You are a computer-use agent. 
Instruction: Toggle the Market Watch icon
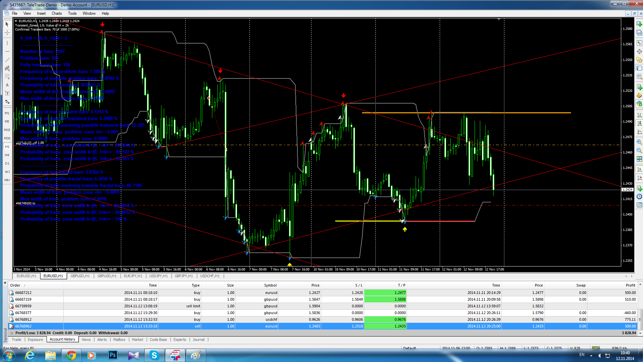coord(639,43)
